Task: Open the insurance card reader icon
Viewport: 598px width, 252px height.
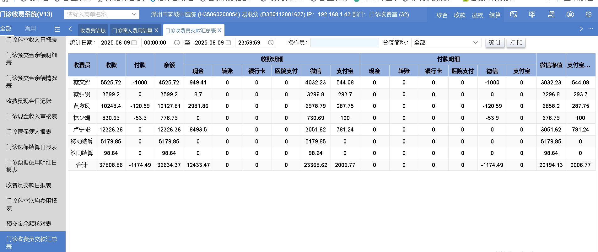Action: (514, 14)
